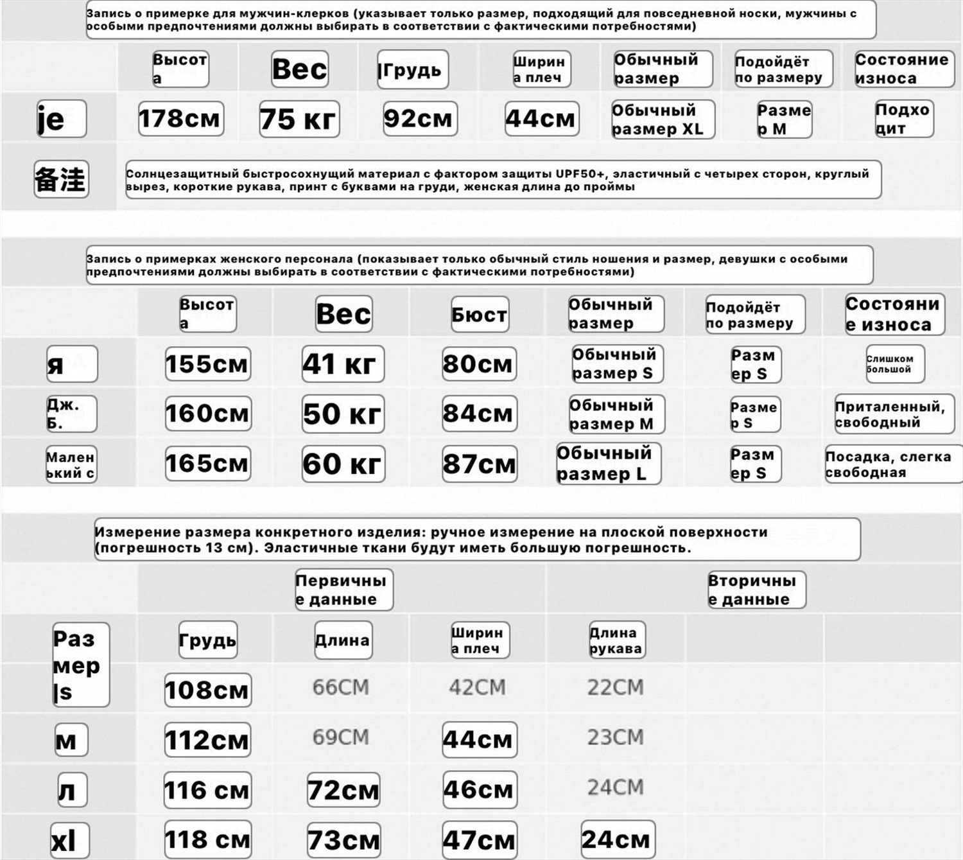Click the '72см' length value
Image resolution: width=963 pixels, height=860 pixels.
[x=343, y=790]
